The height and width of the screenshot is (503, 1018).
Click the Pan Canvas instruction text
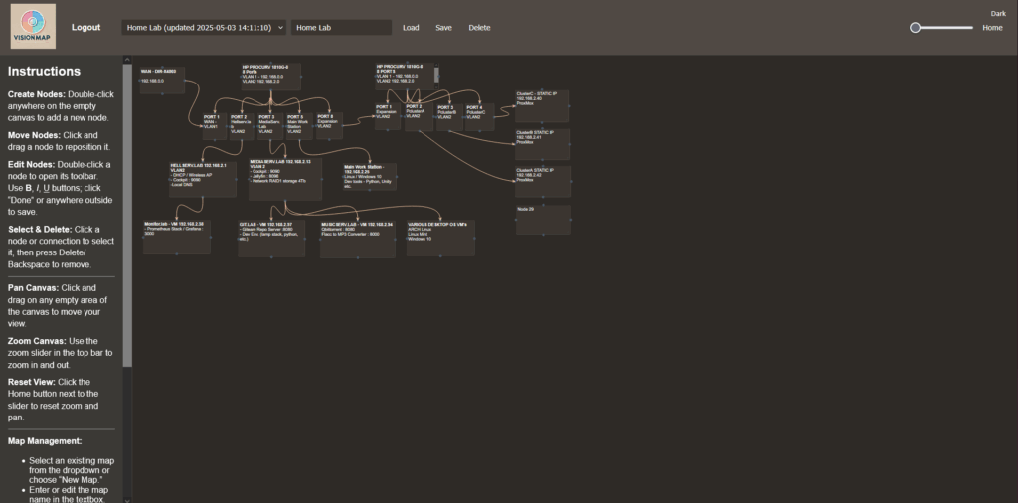coord(58,306)
